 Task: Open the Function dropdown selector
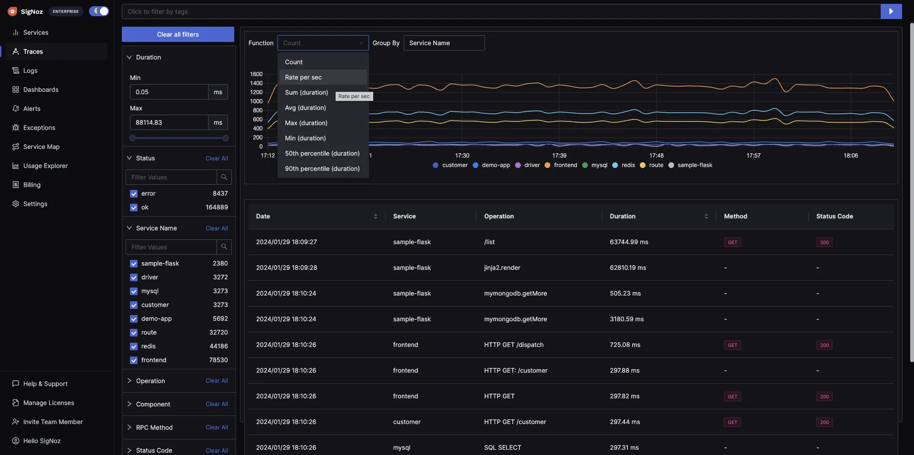(323, 43)
